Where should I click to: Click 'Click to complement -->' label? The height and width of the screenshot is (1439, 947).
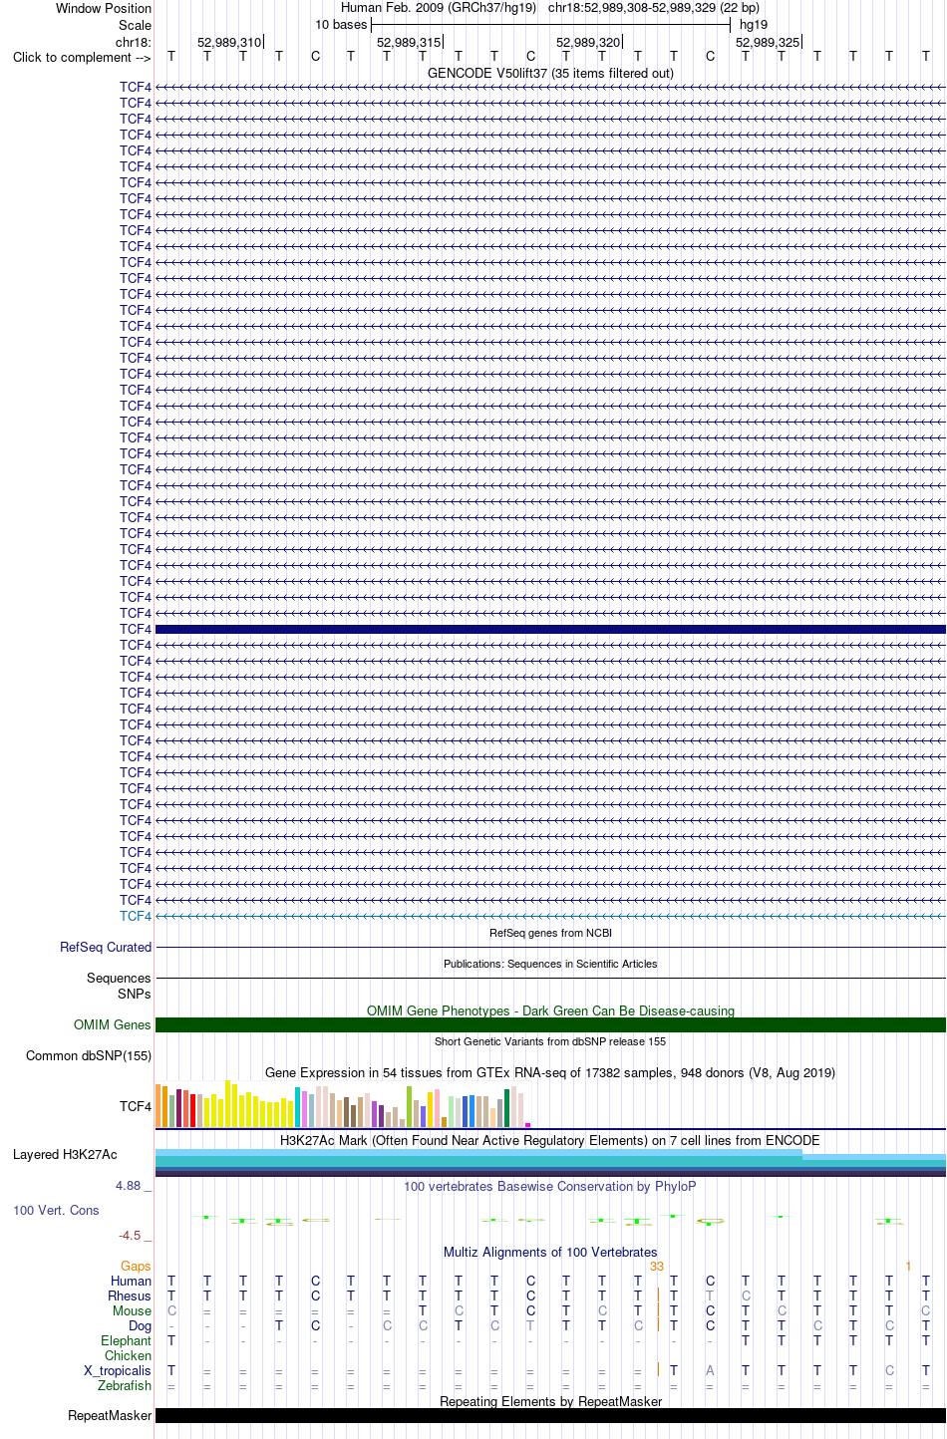82,57
